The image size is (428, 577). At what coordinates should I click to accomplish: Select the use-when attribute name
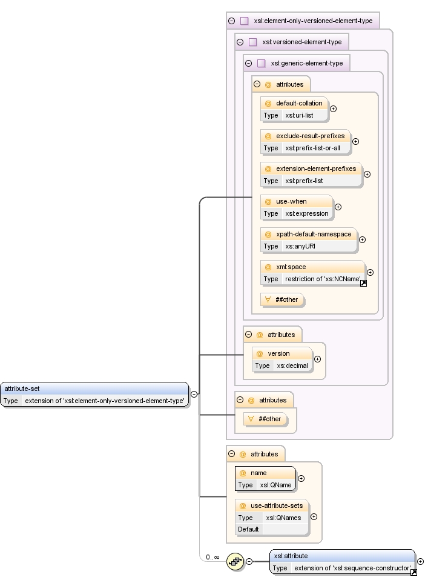(x=291, y=202)
